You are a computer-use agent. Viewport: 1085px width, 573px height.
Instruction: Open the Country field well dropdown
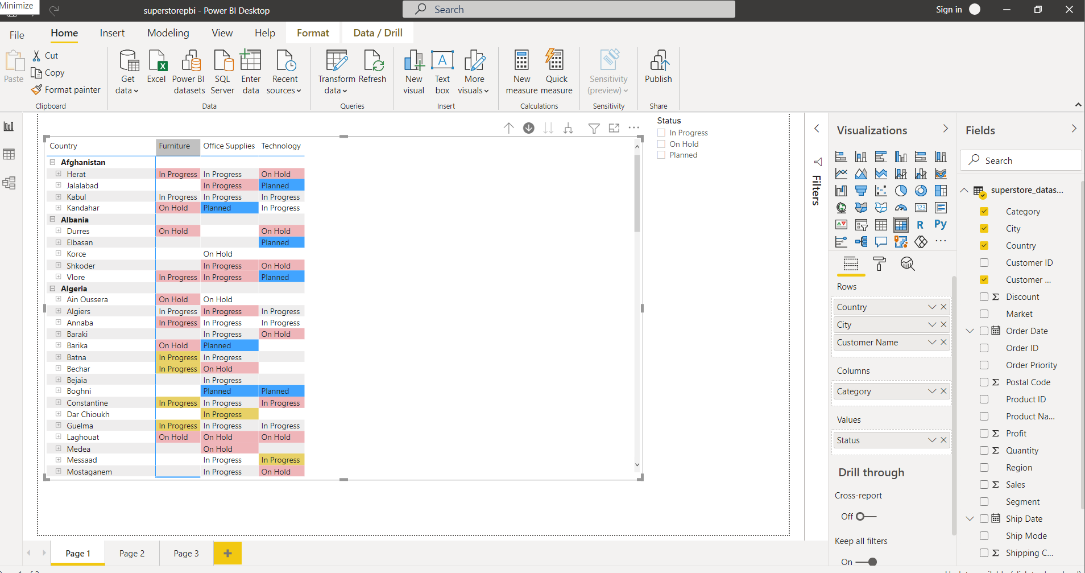click(932, 307)
